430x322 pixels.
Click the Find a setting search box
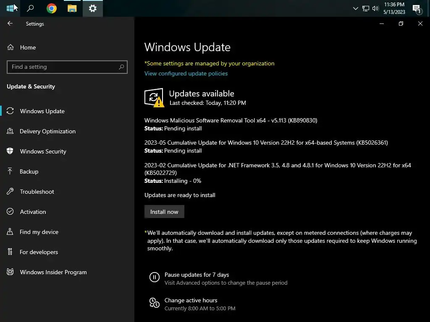pos(67,67)
